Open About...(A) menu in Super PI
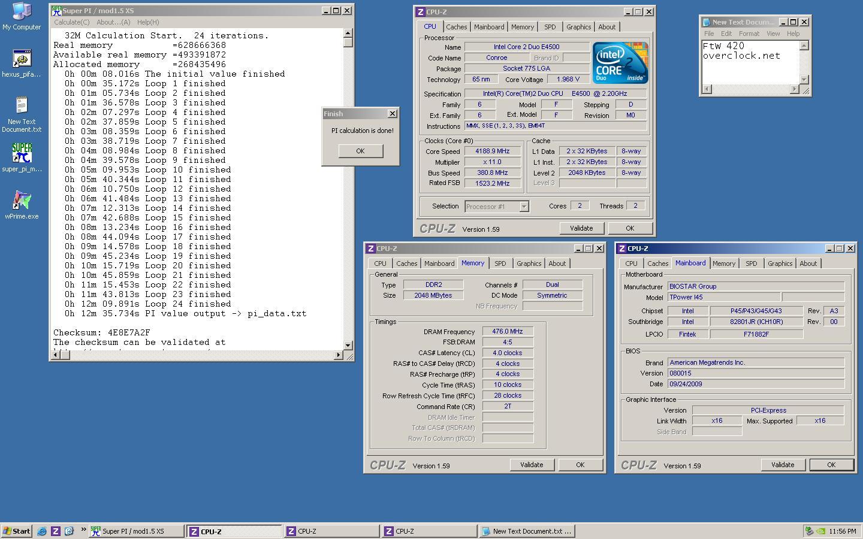Image resolution: width=863 pixels, height=539 pixels. pos(113,22)
